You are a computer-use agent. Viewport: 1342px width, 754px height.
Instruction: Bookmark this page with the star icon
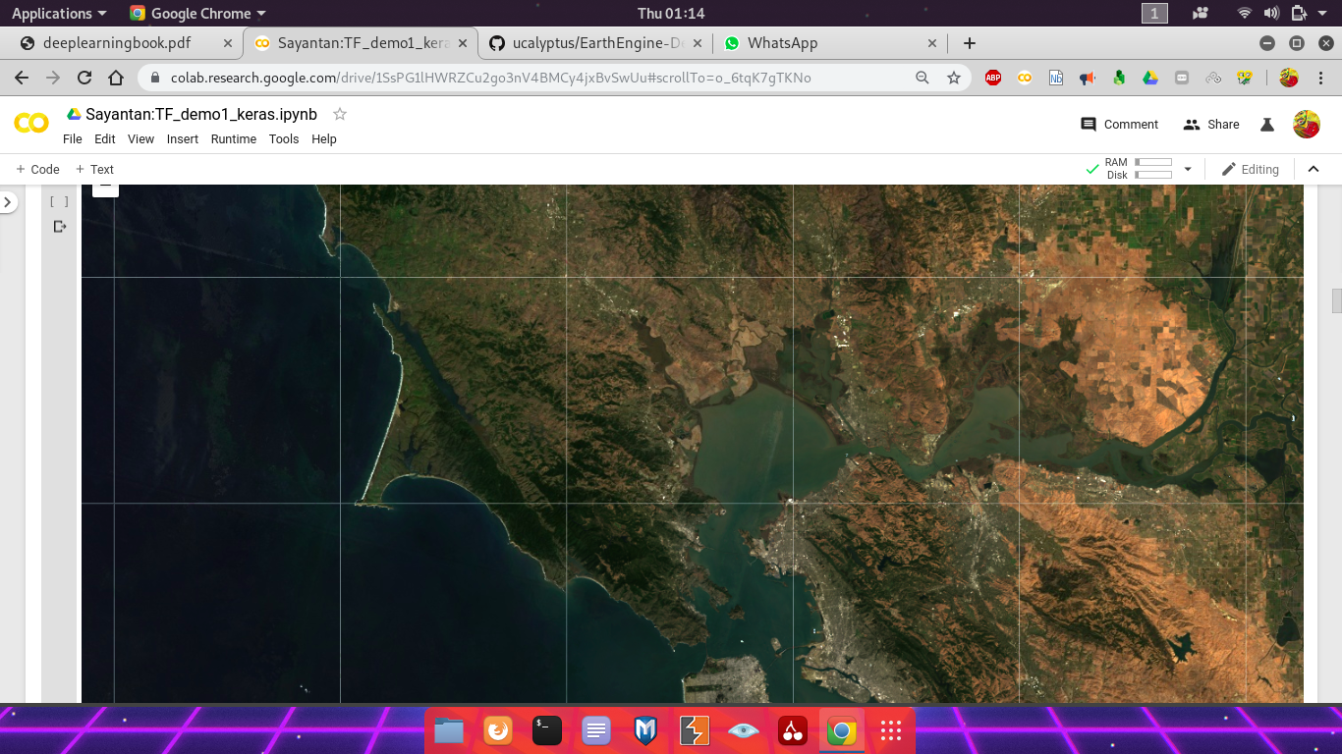(x=953, y=78)
